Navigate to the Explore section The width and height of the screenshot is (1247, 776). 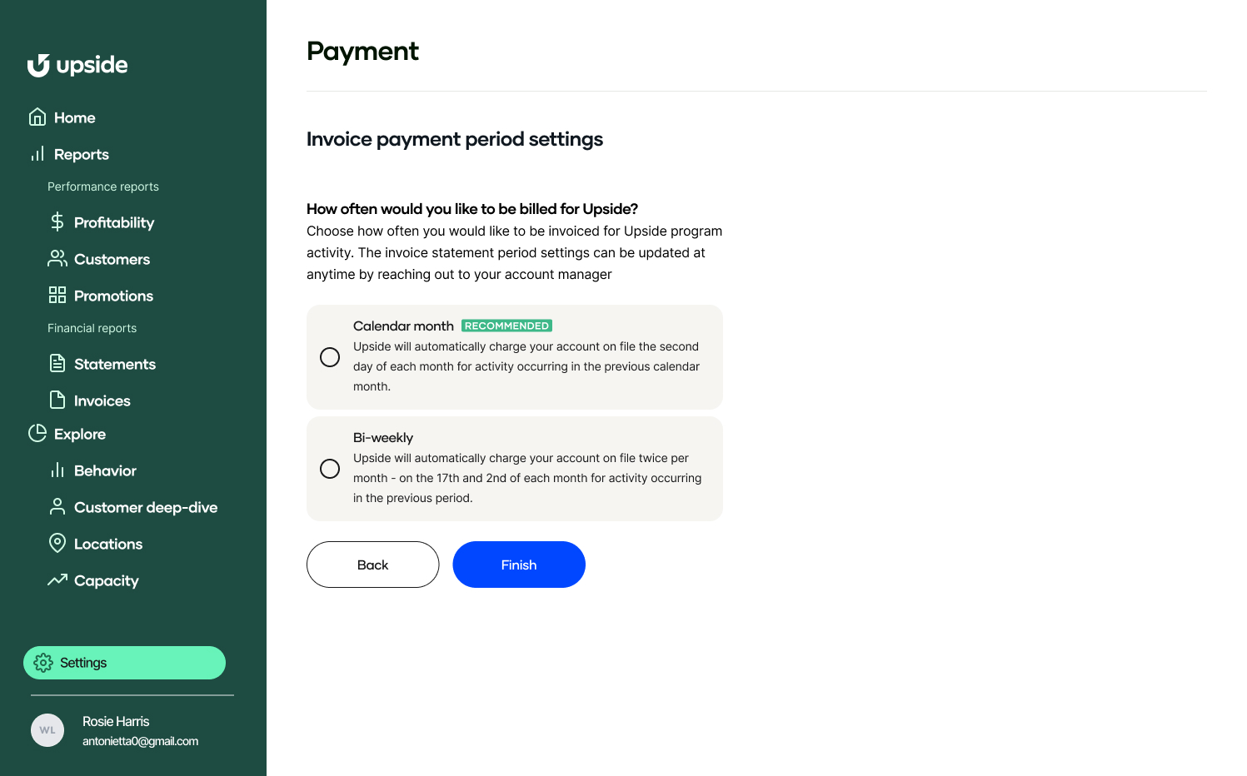click(79, 434)
